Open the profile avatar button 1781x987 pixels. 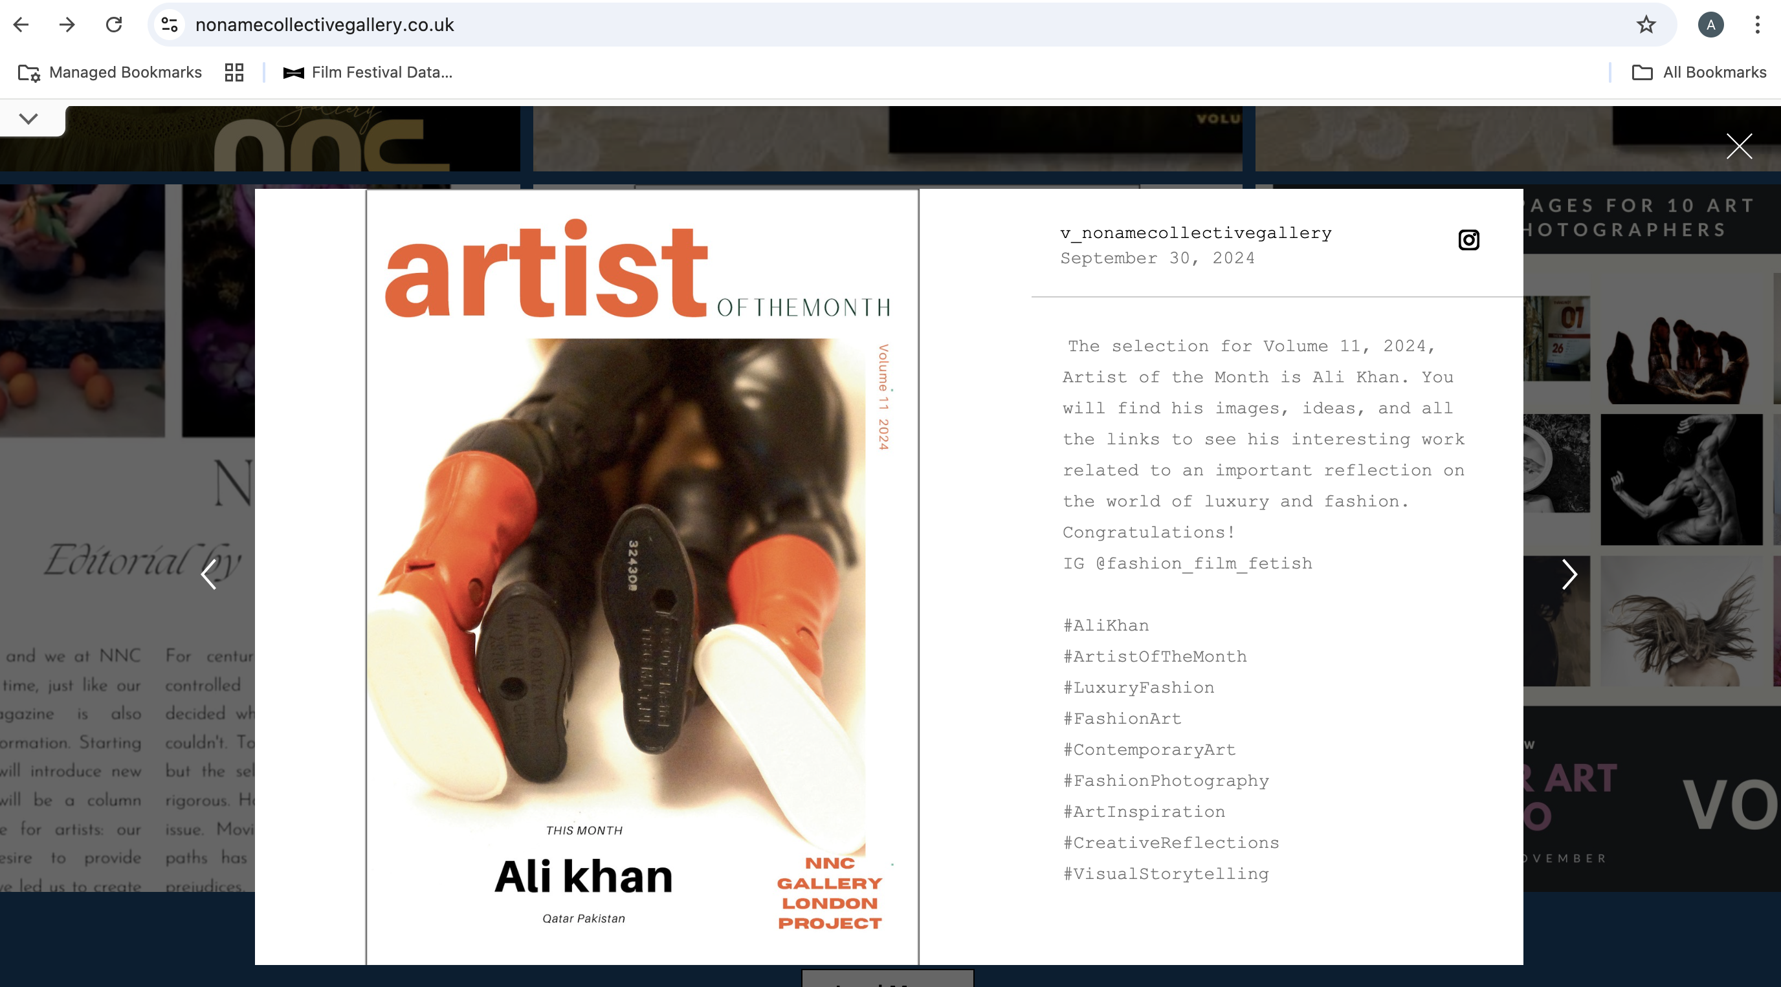point(1710,25)
